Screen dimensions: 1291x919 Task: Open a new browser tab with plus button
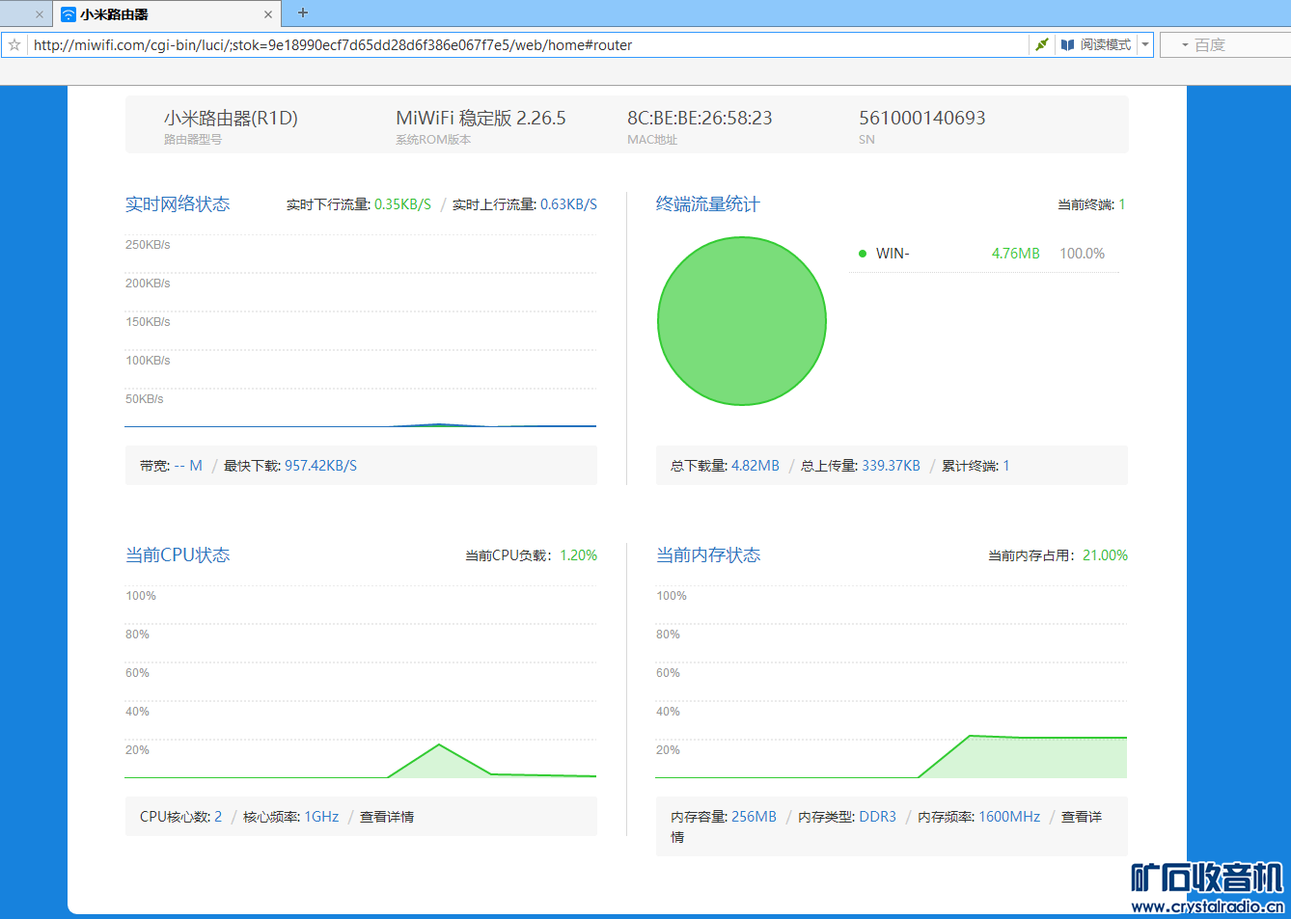[x=303, y=13]
